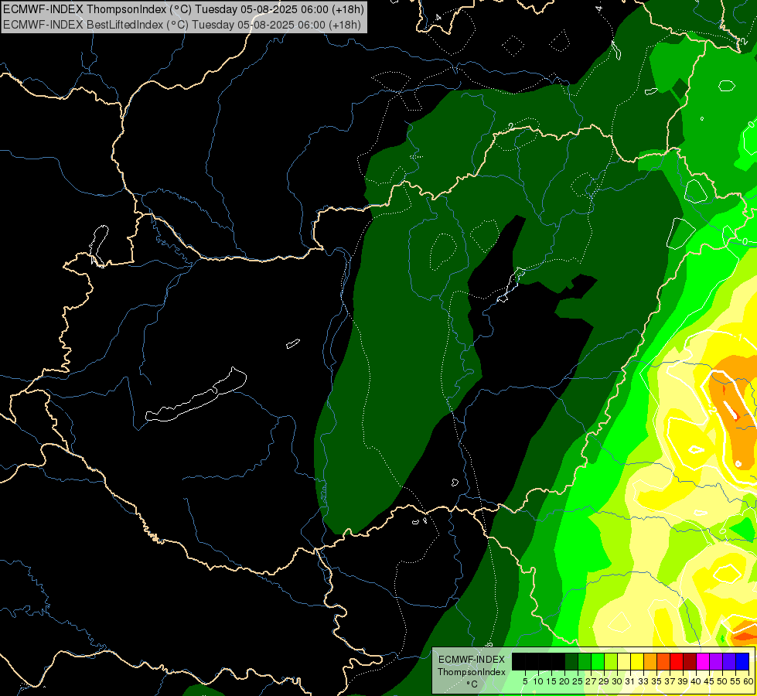Viewport: 757px width, 696px height.
Task: Click the legend value label 55
Action: point(735,681)
